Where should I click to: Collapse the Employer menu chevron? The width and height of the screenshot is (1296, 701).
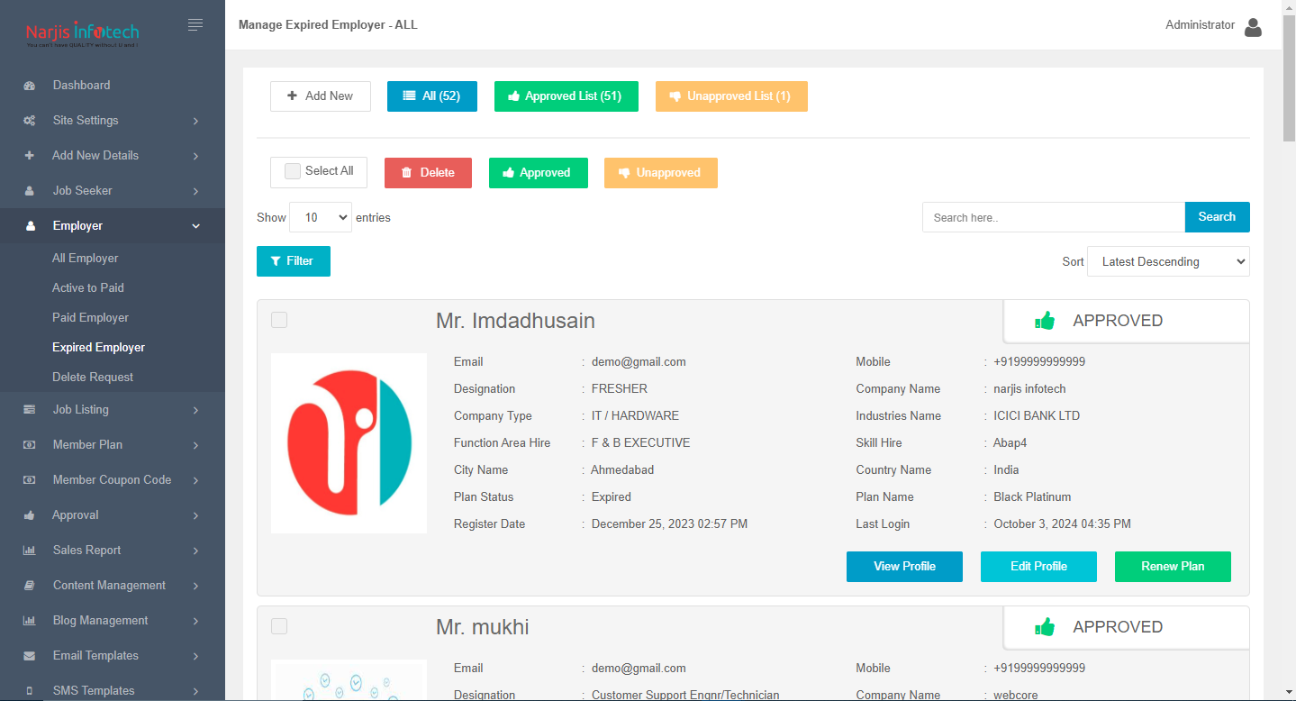pos(195,226)
